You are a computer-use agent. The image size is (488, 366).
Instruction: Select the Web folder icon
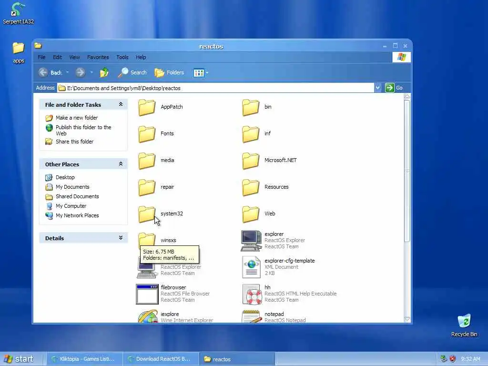click(251, 214)
